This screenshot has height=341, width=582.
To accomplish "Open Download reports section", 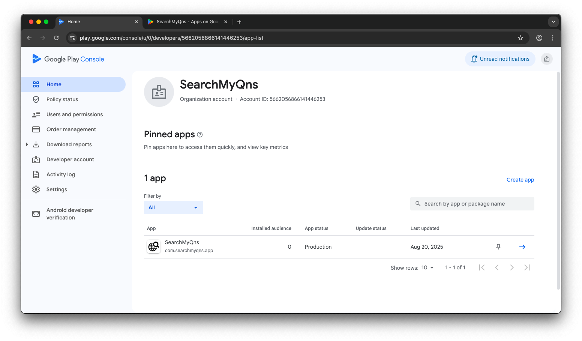I will 73,144.
